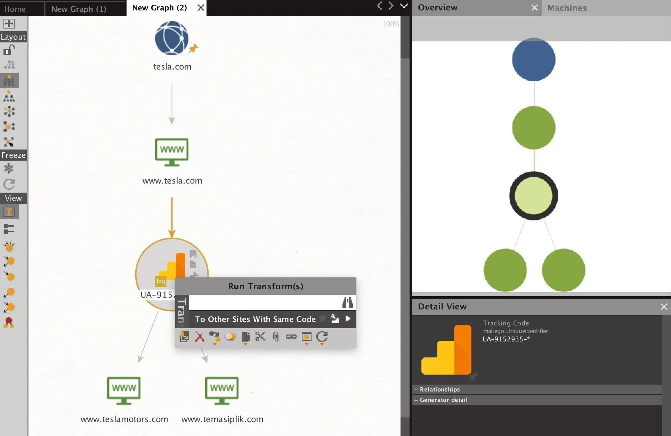Click the fifth orange ball link icon
This screenshot has height=436, width=671.
click(9, 307)
